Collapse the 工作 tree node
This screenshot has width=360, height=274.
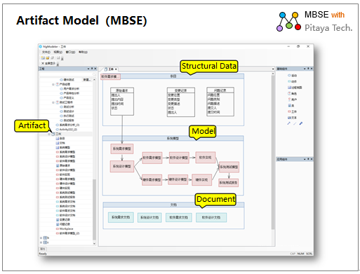[x=49, y=134]
